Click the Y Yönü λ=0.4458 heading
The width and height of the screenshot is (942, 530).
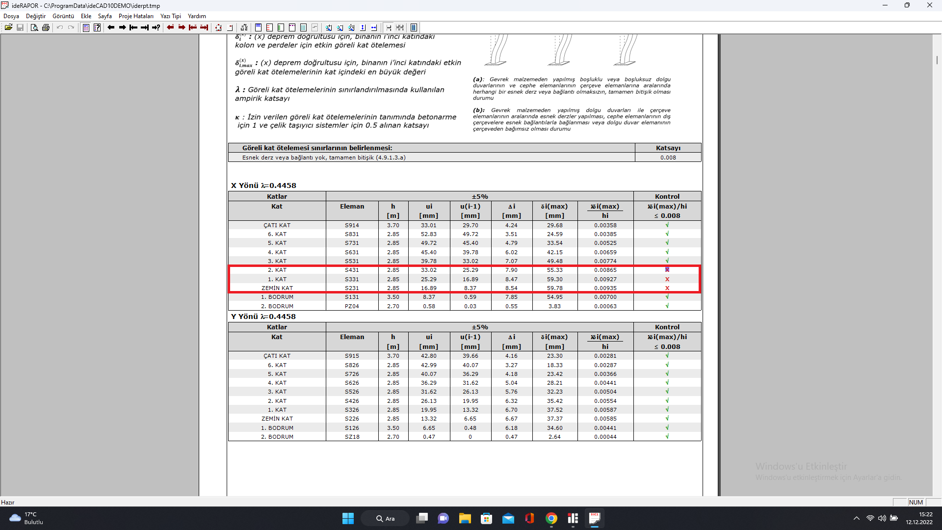pyautogui.click(x=263, y=317)
